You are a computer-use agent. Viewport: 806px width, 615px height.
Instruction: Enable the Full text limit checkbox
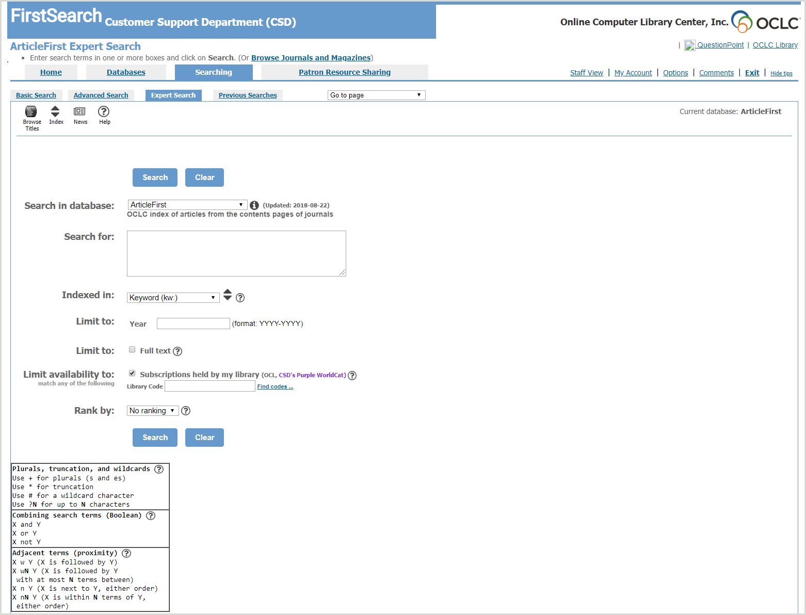(132, 350)
